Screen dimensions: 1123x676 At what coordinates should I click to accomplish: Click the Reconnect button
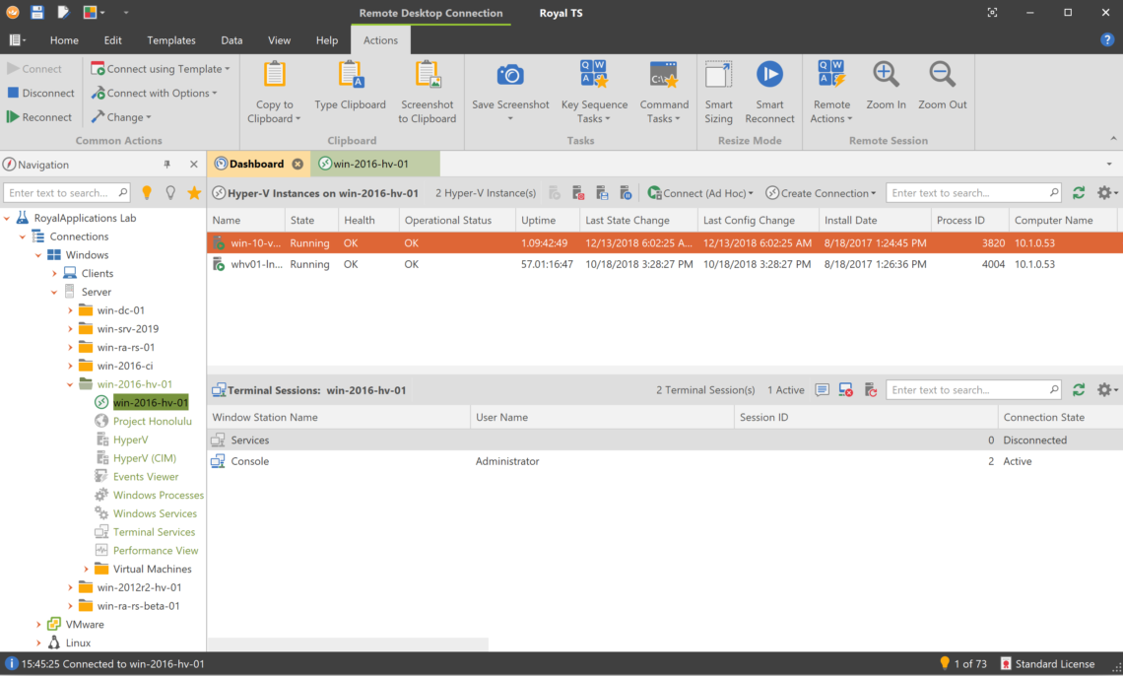tap(39, 117)
